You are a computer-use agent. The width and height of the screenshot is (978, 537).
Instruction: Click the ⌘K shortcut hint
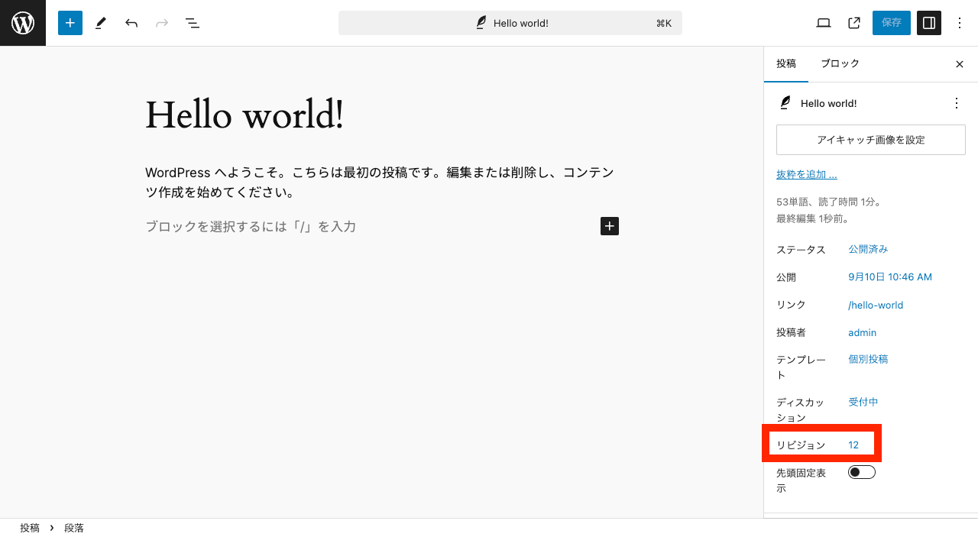pos(664,23)
